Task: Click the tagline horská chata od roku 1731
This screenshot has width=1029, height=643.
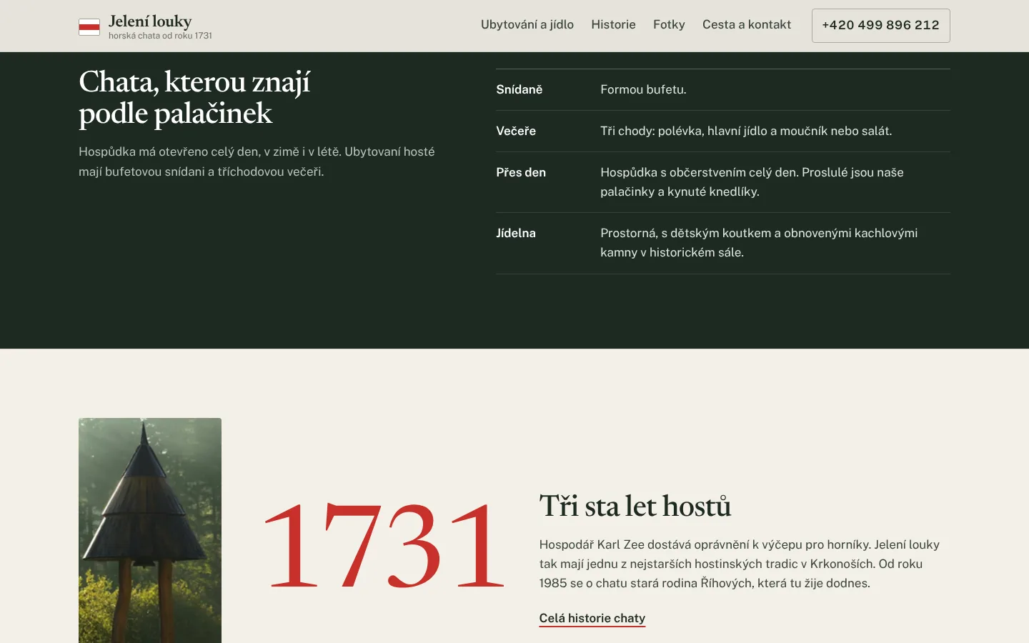Action: coord(160,36)
